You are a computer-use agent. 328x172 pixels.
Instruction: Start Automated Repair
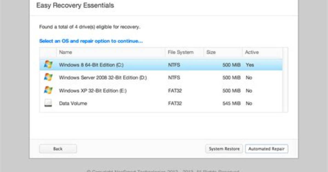click(267, 149)
